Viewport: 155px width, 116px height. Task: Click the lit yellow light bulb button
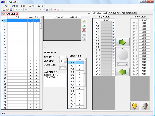[x=135, y=106]
